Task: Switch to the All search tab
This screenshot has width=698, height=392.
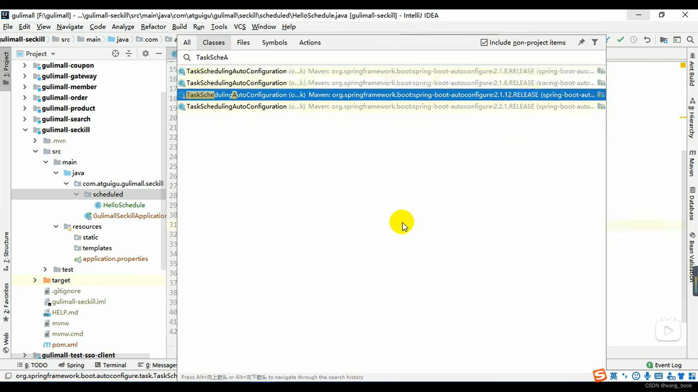Action: tap(187, 42)
